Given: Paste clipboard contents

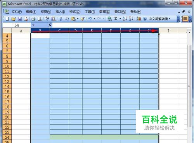Looking at the screenshot, I should [x=73, y=19].
